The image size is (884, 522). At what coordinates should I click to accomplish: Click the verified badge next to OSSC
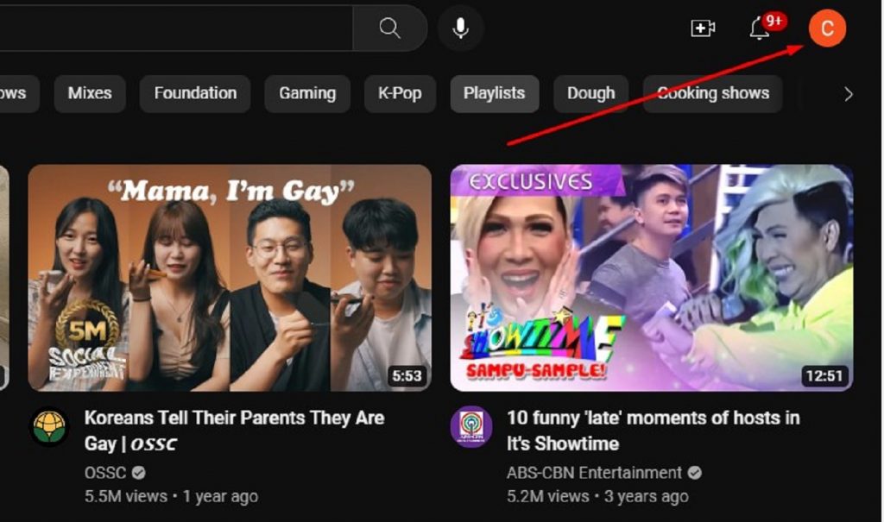[x=136, y=474]
